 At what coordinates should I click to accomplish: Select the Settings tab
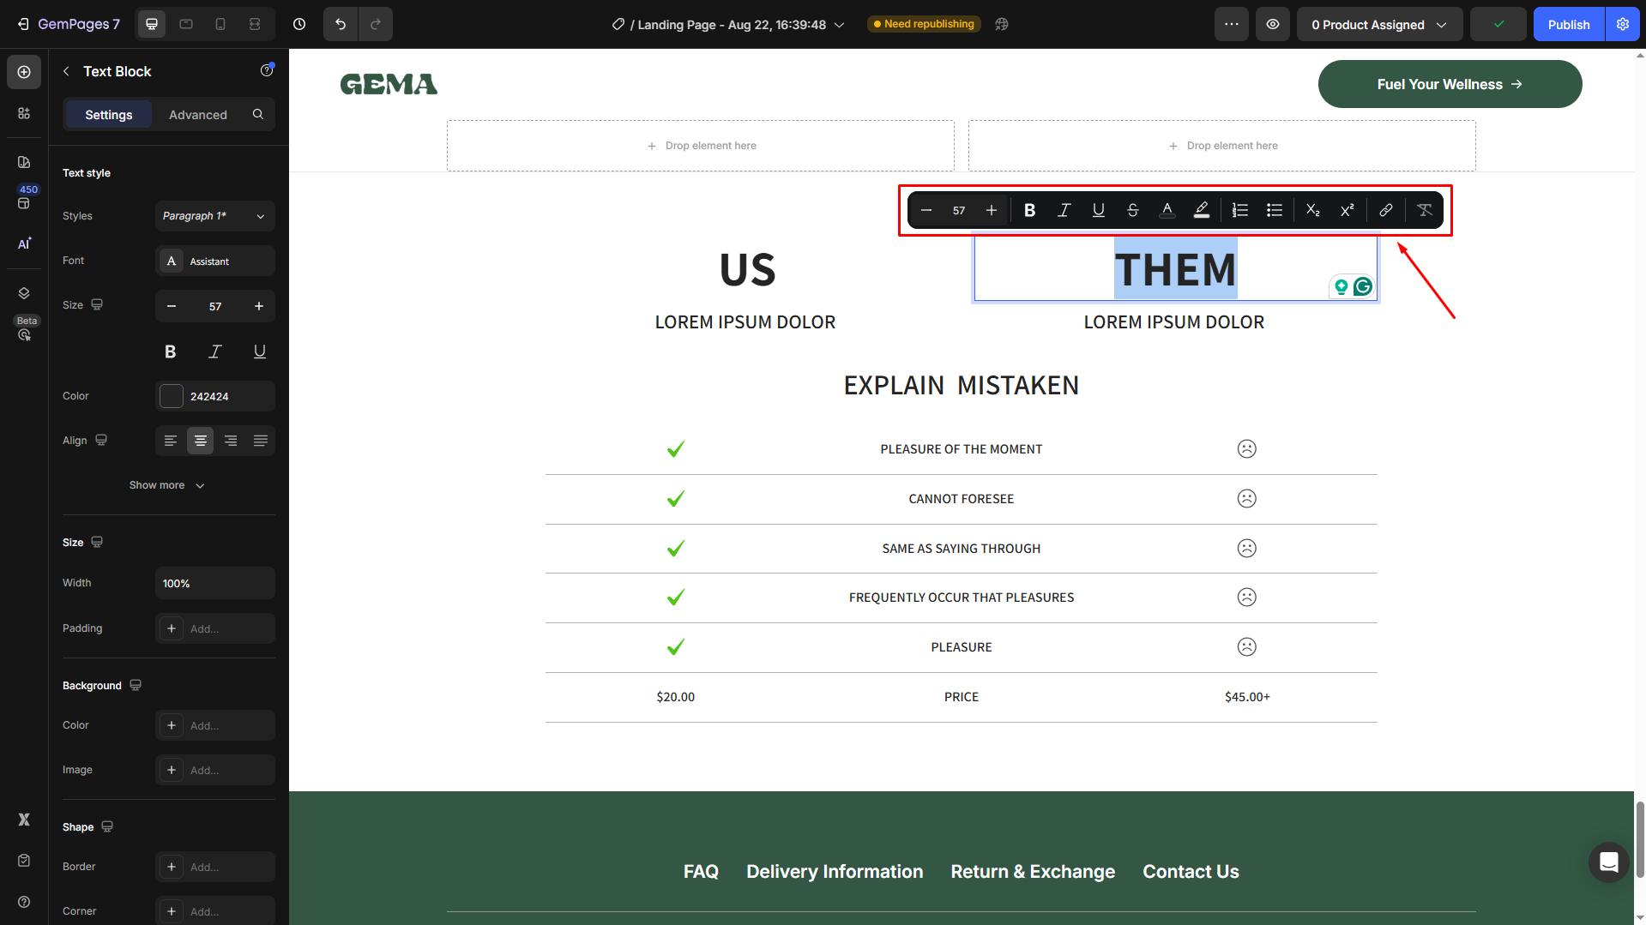point(109,115)
